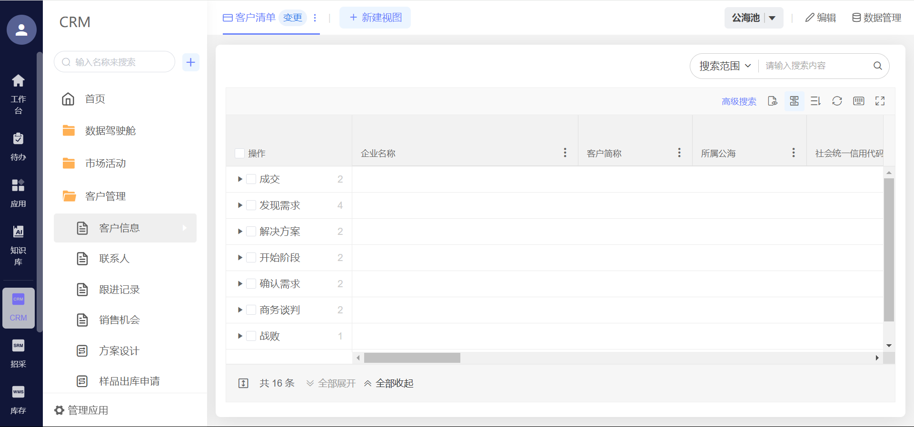Click the horizontal scrollbar thumb under table

[412, 358]
